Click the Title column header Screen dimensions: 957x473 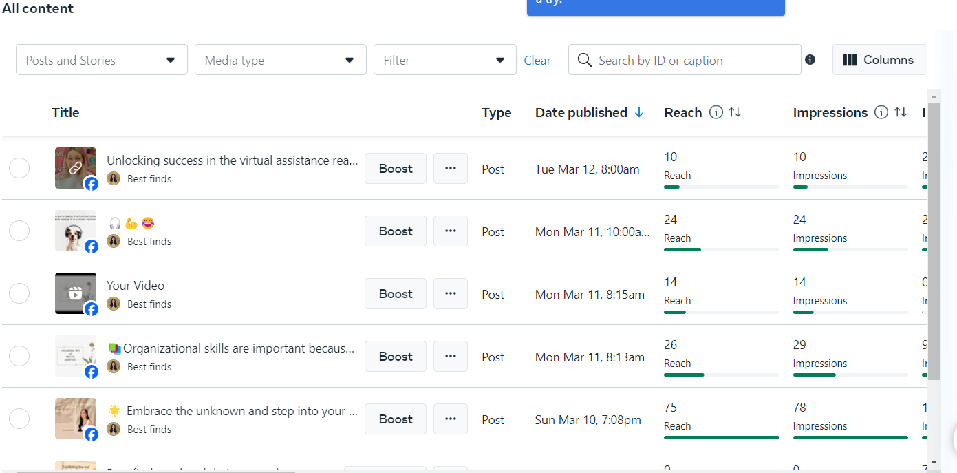pos(65,113)
